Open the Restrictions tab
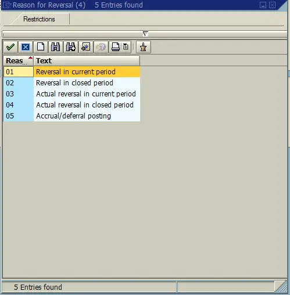The width and height of the screenshot is (290, 295). coord(39,19)
